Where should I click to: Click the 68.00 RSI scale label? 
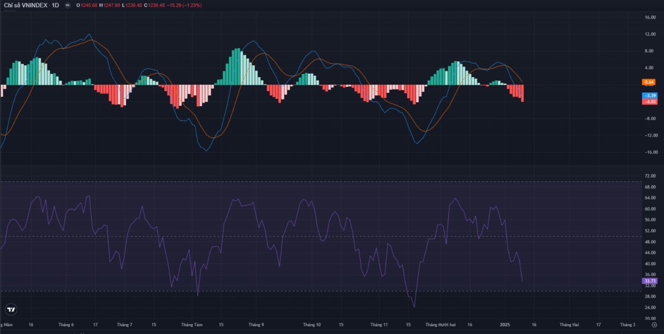650,187
